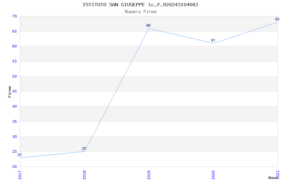Select the 2018 year label on x-axis
The width and height of the screenshot is (281, 181).
84,175
